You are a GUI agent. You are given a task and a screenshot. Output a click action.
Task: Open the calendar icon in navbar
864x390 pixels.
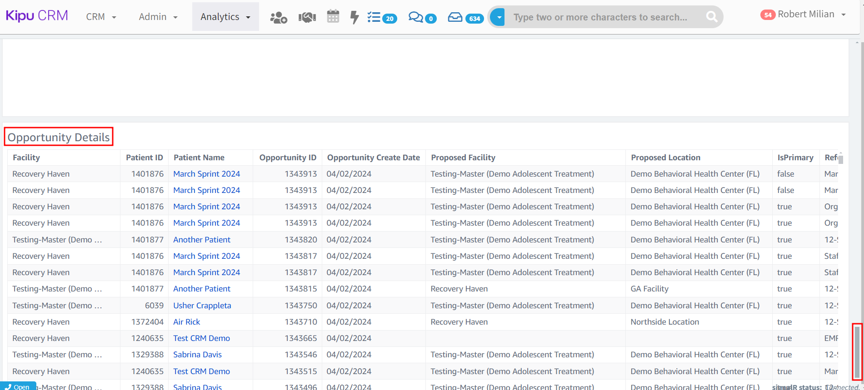click(x=333, y=17)
